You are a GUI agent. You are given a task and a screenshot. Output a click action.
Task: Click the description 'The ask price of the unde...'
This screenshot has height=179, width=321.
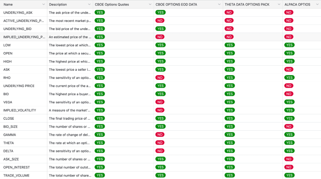[x=70, y=12]
